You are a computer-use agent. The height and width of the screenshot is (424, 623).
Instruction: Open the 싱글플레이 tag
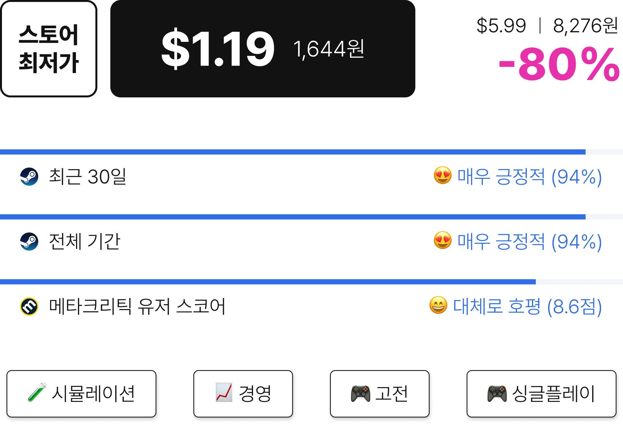tap(541, 393)
